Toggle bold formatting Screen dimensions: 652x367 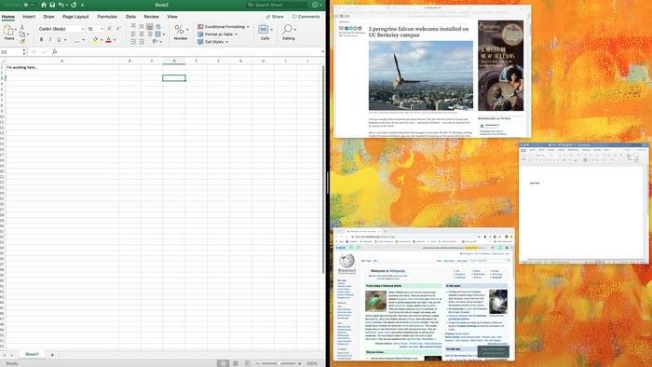tap(41, 40)
